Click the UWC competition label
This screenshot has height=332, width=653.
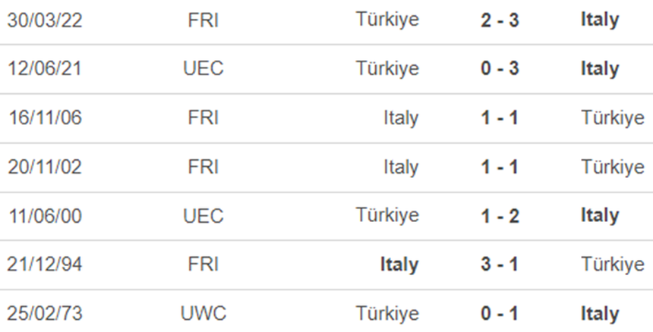click(x=203, y=313)
